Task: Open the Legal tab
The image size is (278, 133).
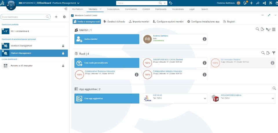Action: [x=192, y=9]
